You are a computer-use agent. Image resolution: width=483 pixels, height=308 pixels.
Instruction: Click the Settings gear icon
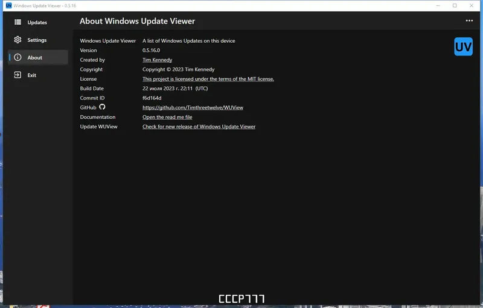(x=18, y=40)
